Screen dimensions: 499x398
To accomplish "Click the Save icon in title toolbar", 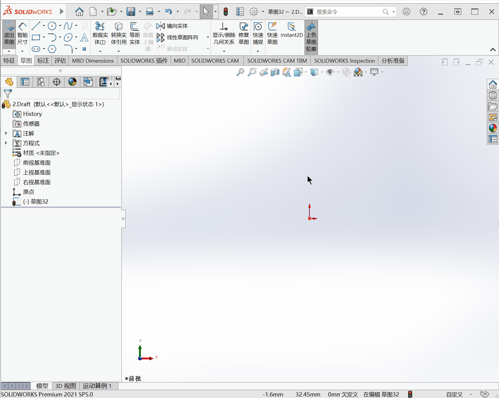I will click(x=131, y=12).
